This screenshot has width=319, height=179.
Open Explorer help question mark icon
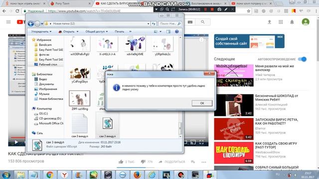(x=177, y=32)
